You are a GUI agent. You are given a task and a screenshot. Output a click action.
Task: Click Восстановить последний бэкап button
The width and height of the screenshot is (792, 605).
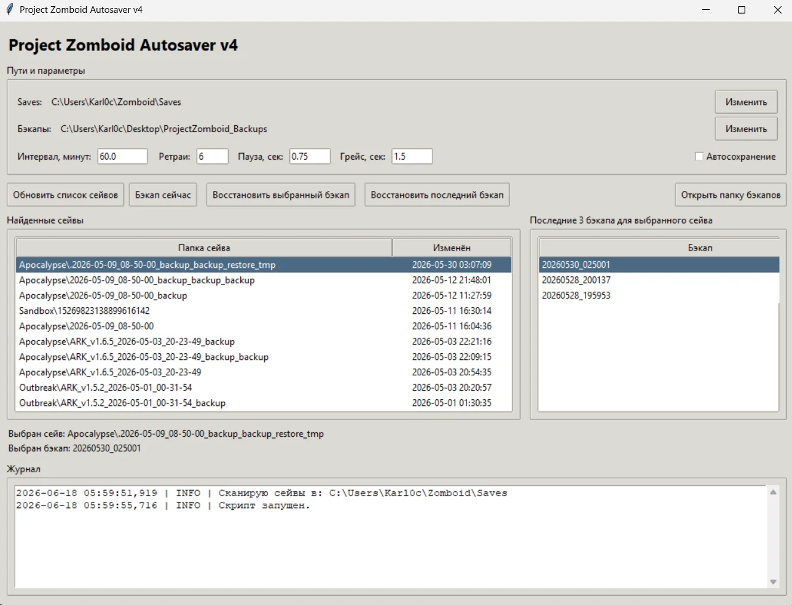click(x=437, y=195)
